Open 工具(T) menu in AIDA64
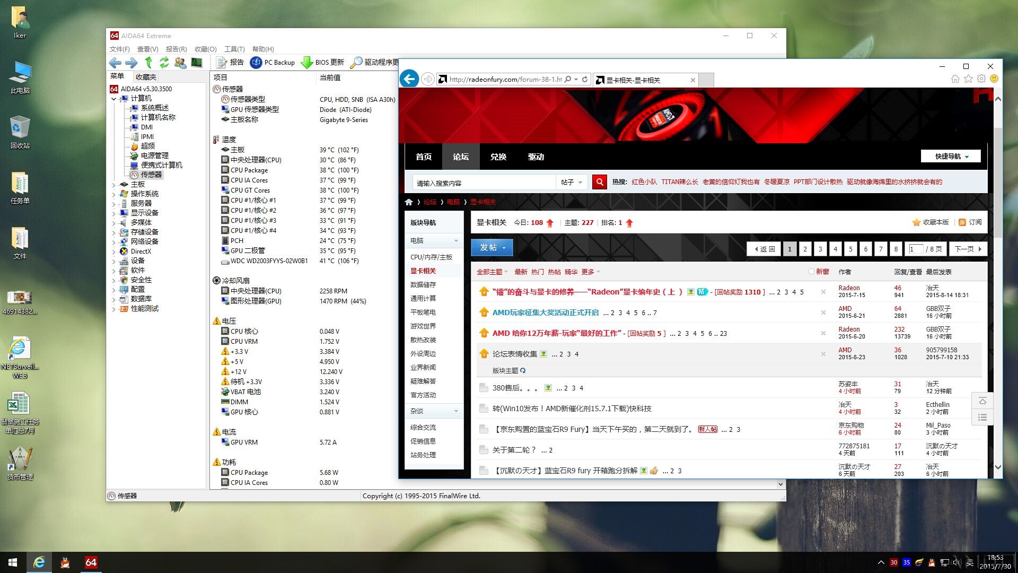This screenshot has height=573, width=1018. [x=234, y=49]
